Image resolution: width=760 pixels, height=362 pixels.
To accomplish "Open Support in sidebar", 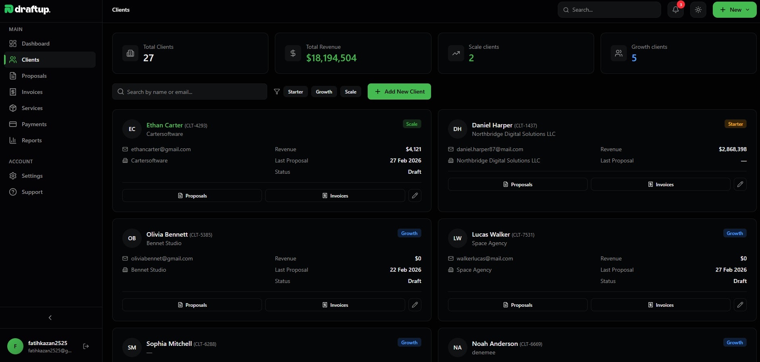I will point(50,192).
